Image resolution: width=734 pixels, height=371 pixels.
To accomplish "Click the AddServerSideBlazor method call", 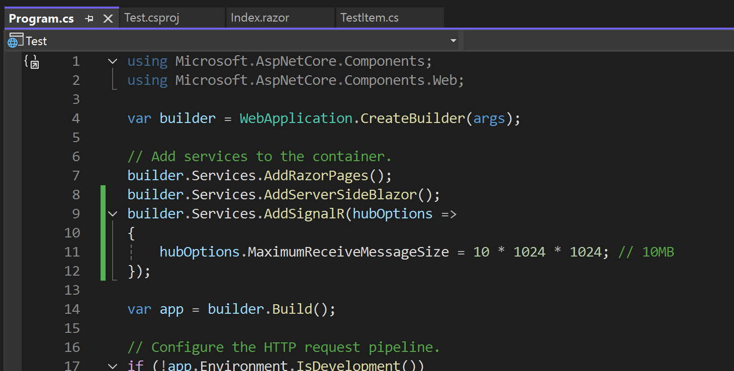I will (340, 195).
